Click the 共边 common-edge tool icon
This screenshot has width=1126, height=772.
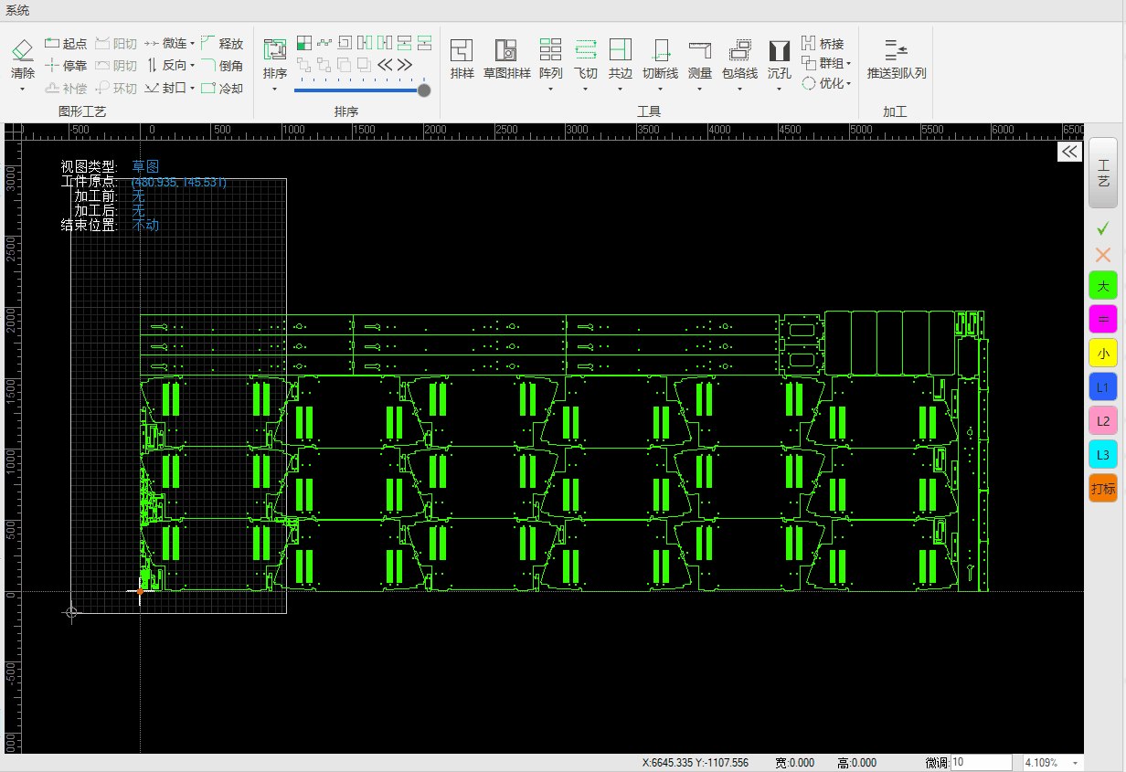621,49
